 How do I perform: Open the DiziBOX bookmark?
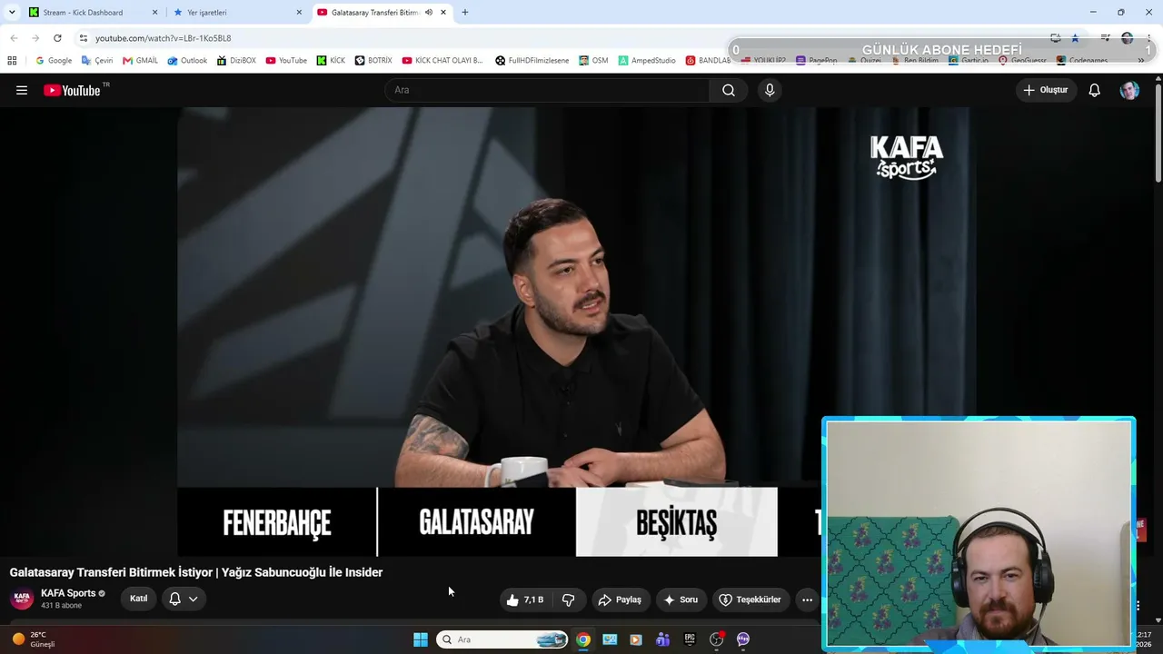(x=236, y=61)
